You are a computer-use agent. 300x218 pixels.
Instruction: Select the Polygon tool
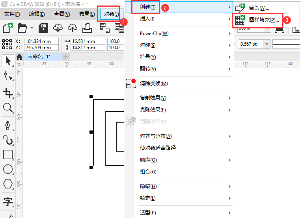coord(7,184)
